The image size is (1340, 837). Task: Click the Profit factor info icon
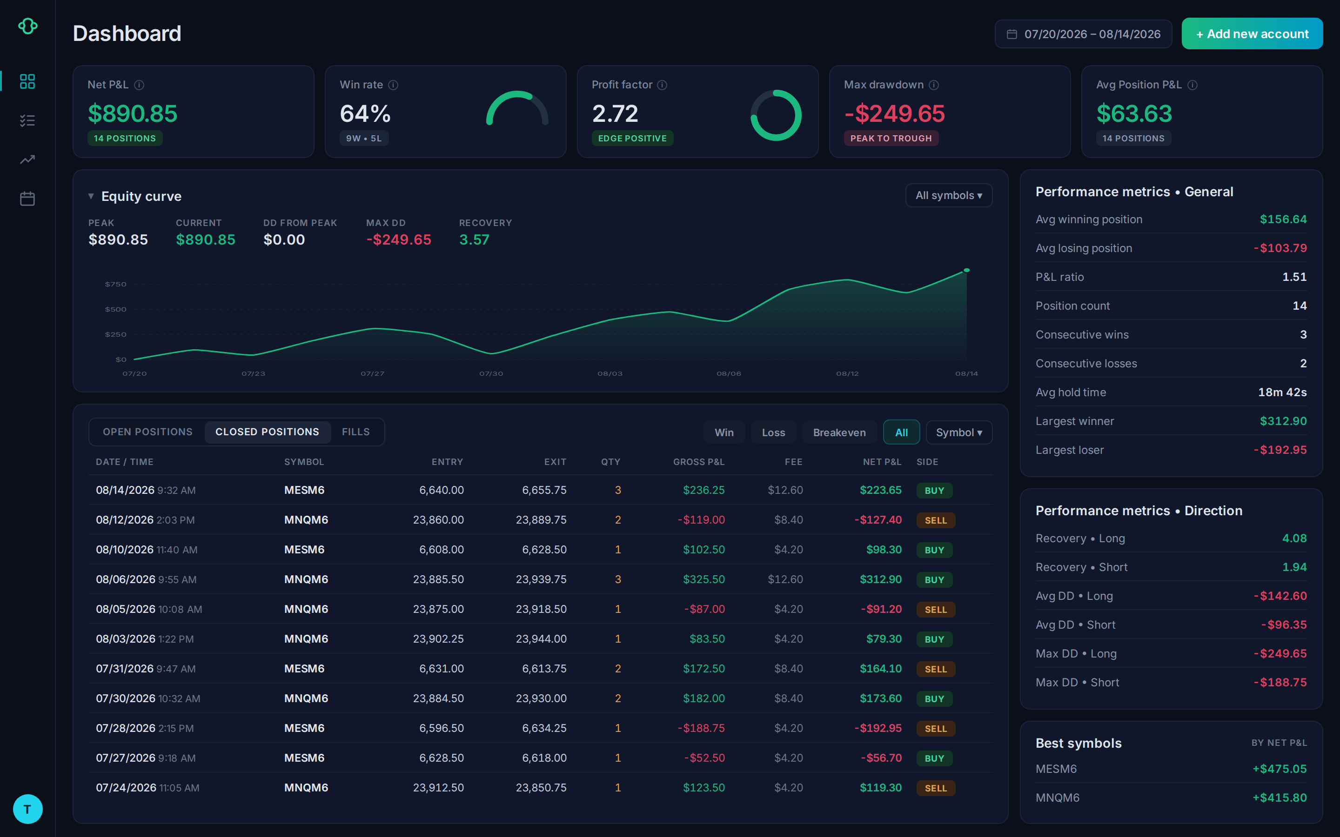[662, 85]
